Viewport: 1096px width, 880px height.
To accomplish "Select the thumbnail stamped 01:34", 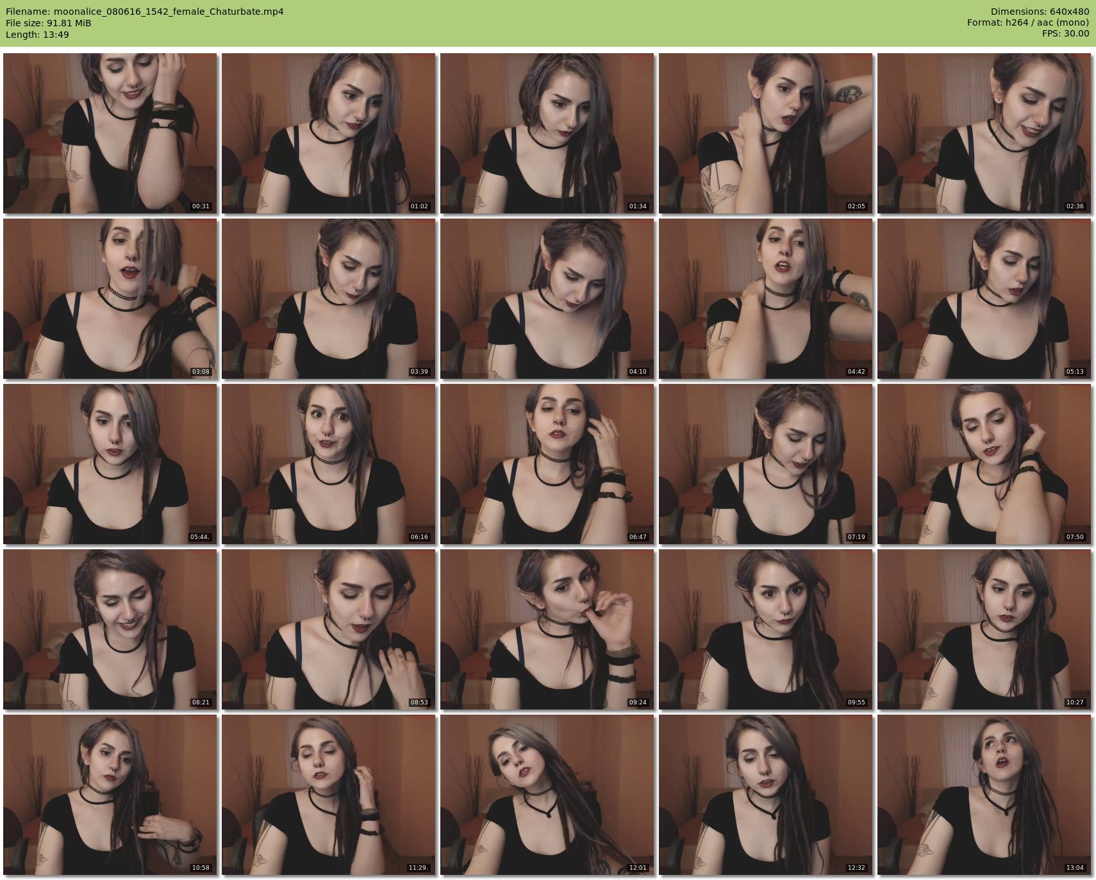I will point(547,133).
